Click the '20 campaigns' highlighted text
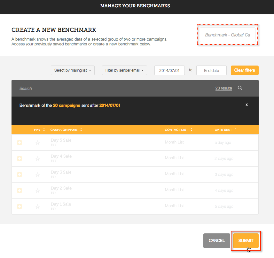274x258 pixels. (67, 105)
